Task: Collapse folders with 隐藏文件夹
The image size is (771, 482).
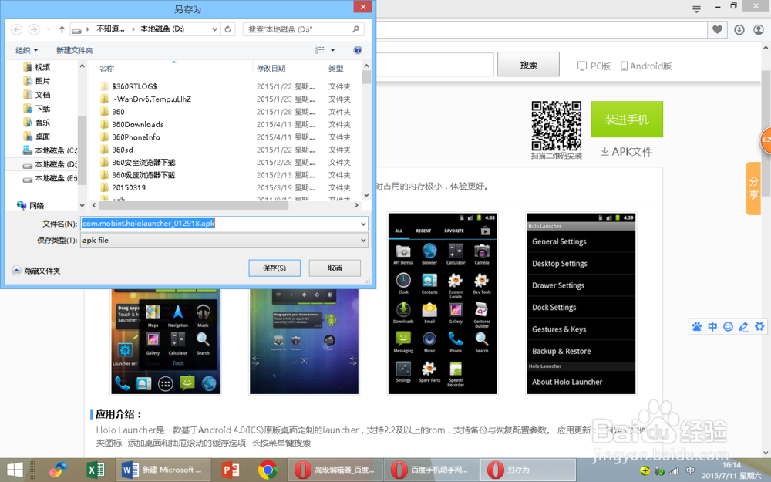Action: point(36,271)
